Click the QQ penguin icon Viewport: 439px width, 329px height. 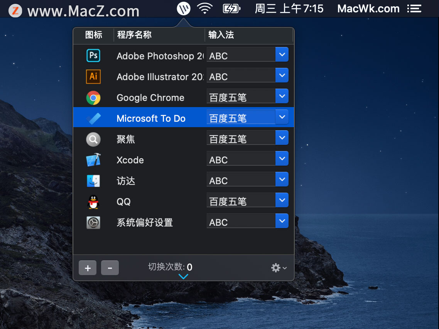(x=93, y=201)
